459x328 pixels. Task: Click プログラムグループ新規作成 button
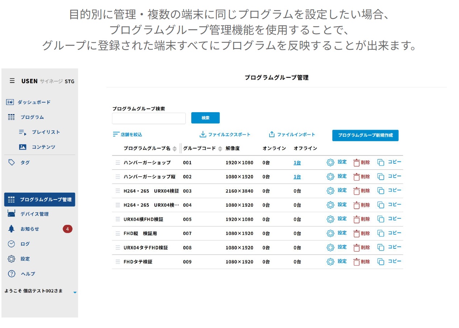(365, 135)
